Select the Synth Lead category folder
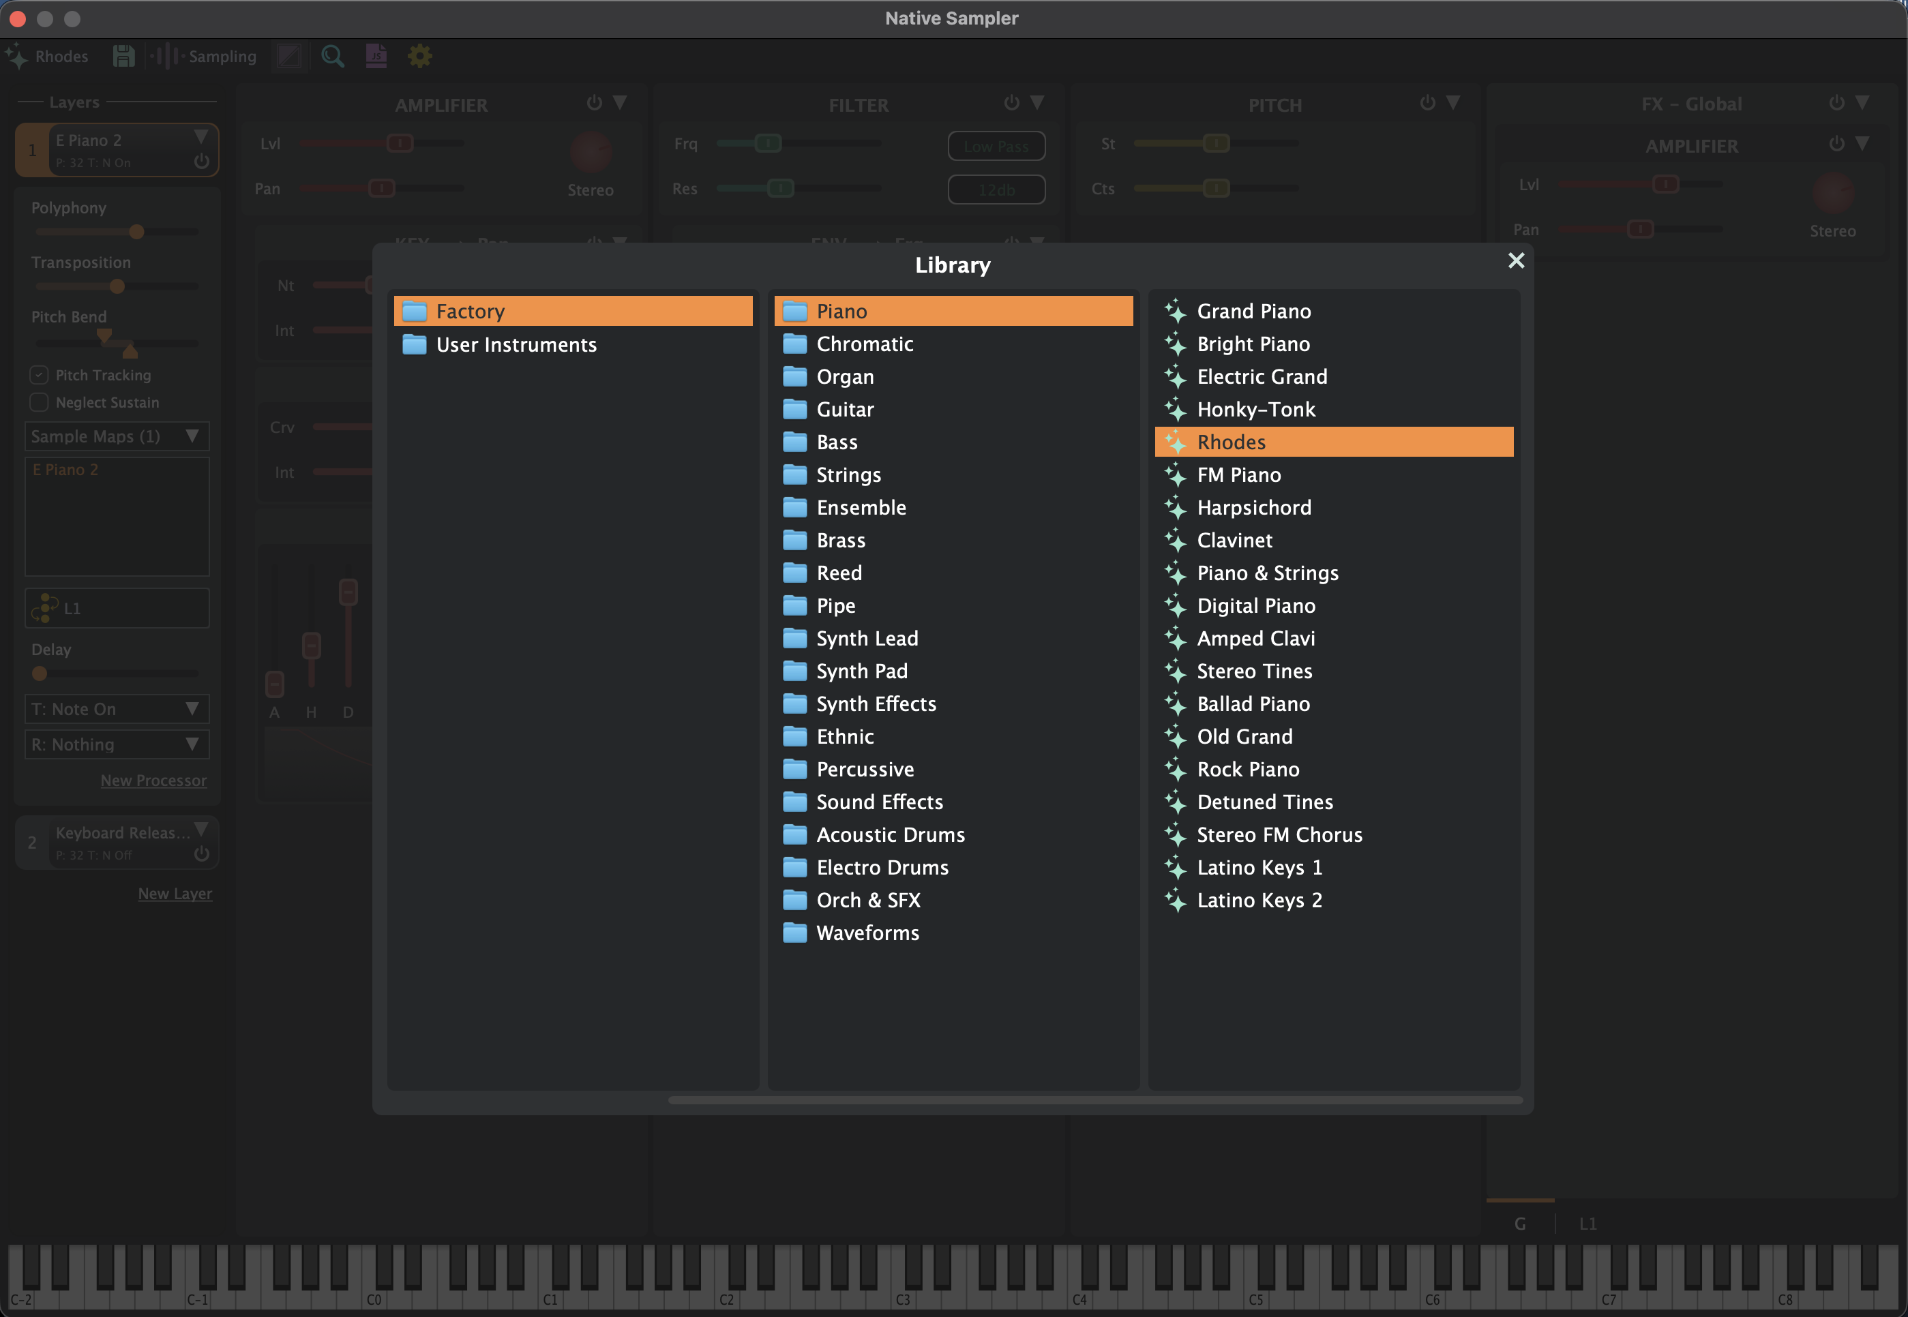1908x1317 pixels. [867, 638]
